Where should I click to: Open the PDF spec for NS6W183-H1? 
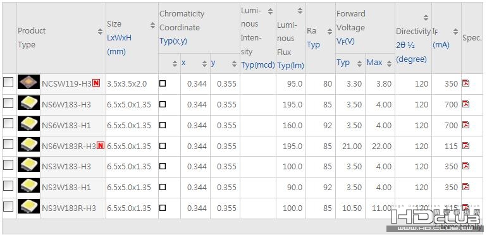pyautogui.click(x=465, y=124)
